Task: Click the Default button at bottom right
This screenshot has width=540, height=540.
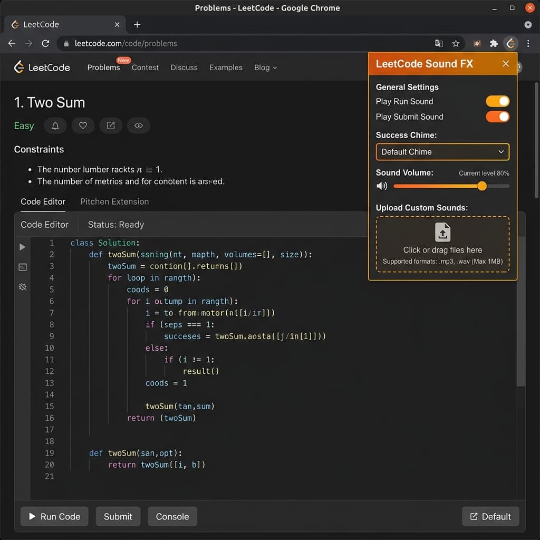Action: (x=490, y=516)
